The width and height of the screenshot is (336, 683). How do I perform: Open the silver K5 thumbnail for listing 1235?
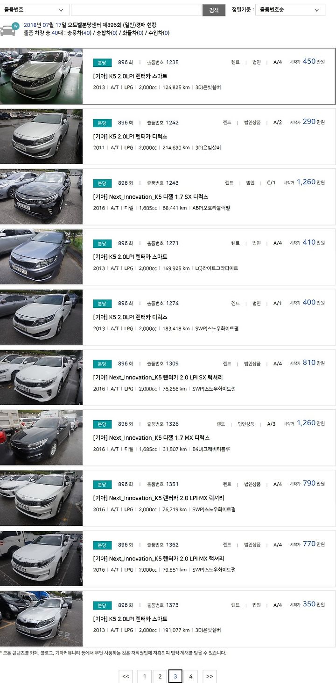[x=41, y=76]
